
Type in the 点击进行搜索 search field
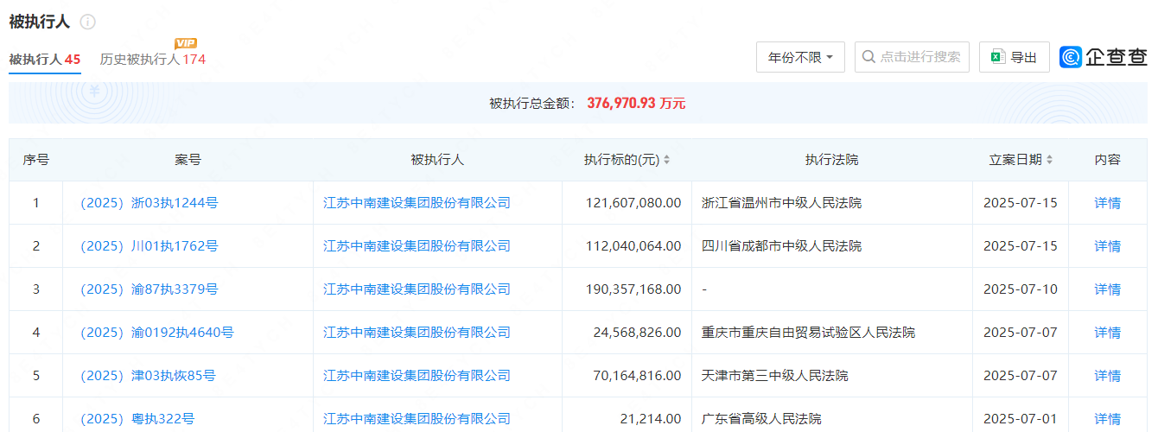920,57
